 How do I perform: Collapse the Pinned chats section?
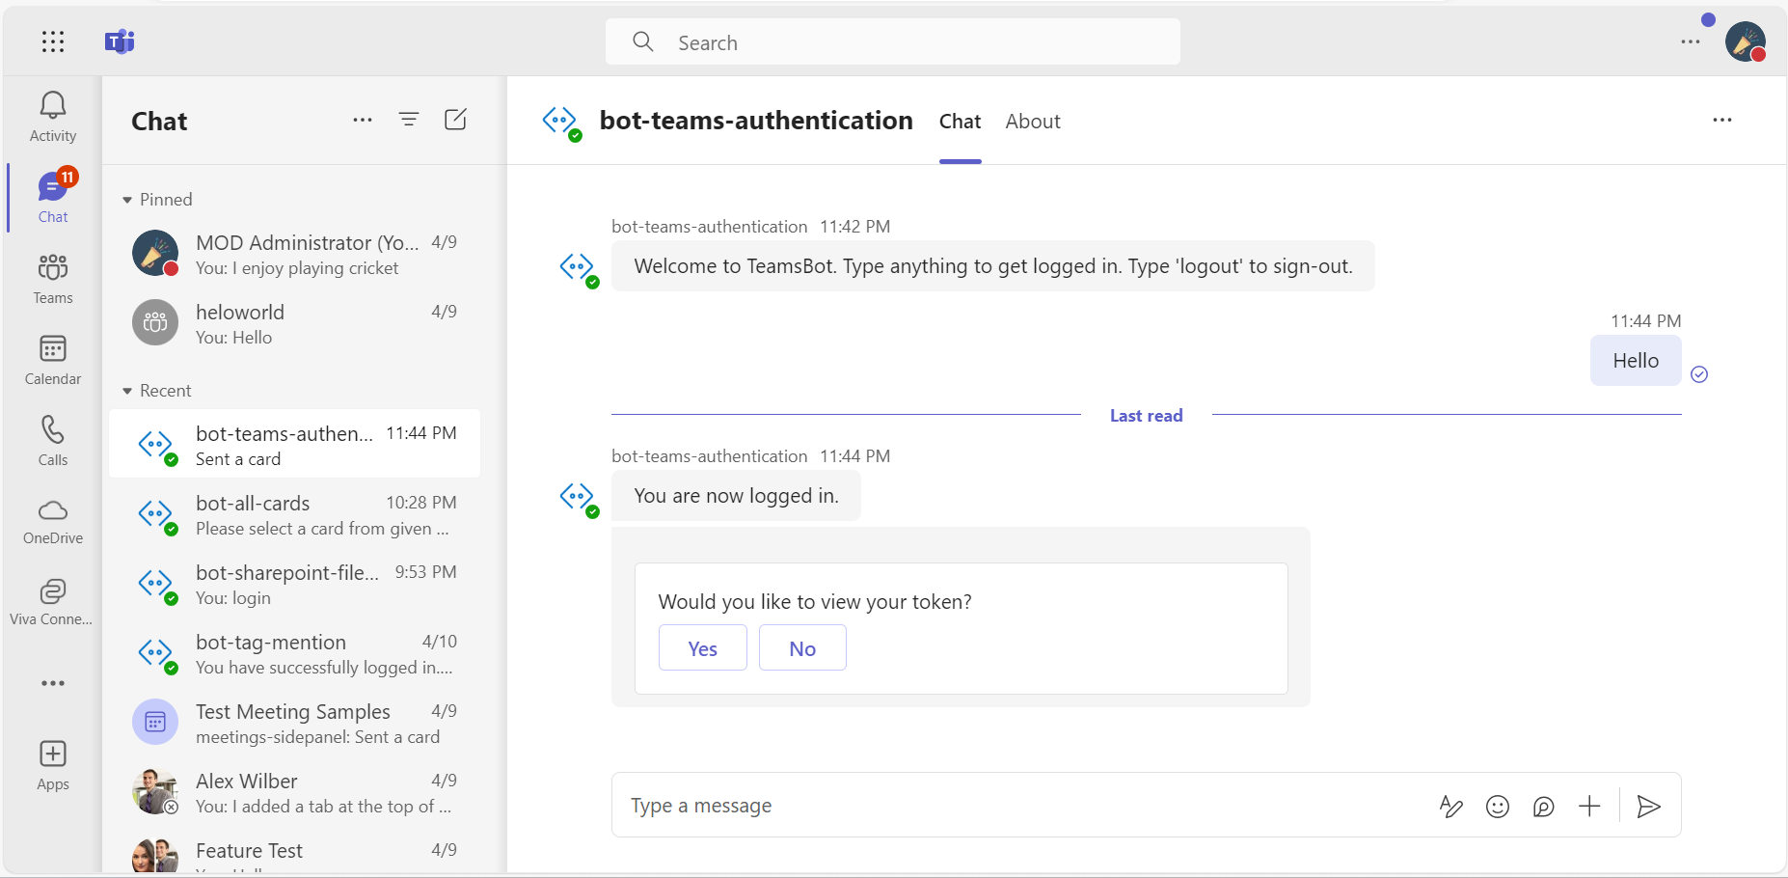pyautogui.click(x=157, y=200)
